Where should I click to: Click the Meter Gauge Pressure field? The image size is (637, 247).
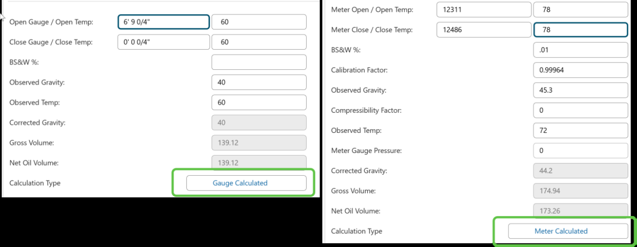click(x=580, y=151)
